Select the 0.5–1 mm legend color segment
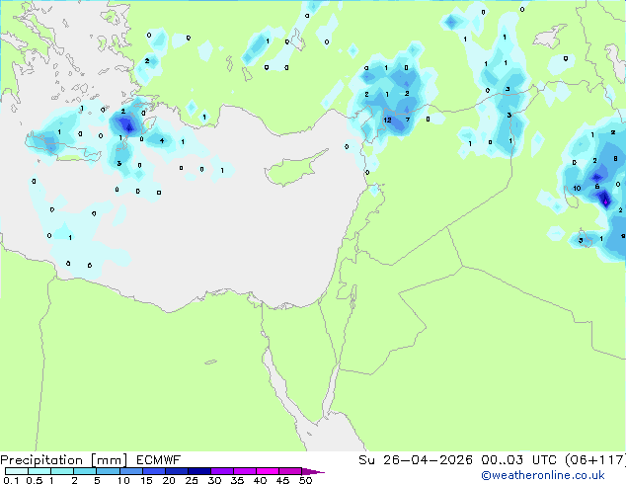This screenshot has height=484, width=626. (x=39, y=471)
